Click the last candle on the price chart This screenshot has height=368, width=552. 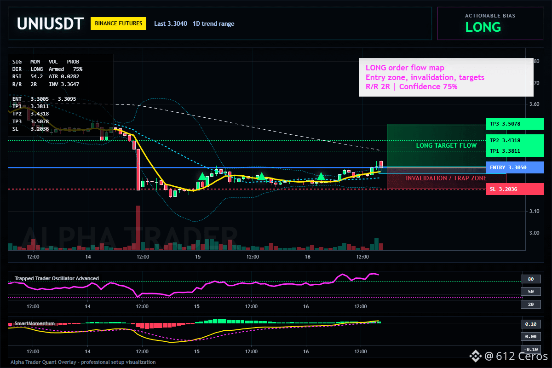pos(381,164)
